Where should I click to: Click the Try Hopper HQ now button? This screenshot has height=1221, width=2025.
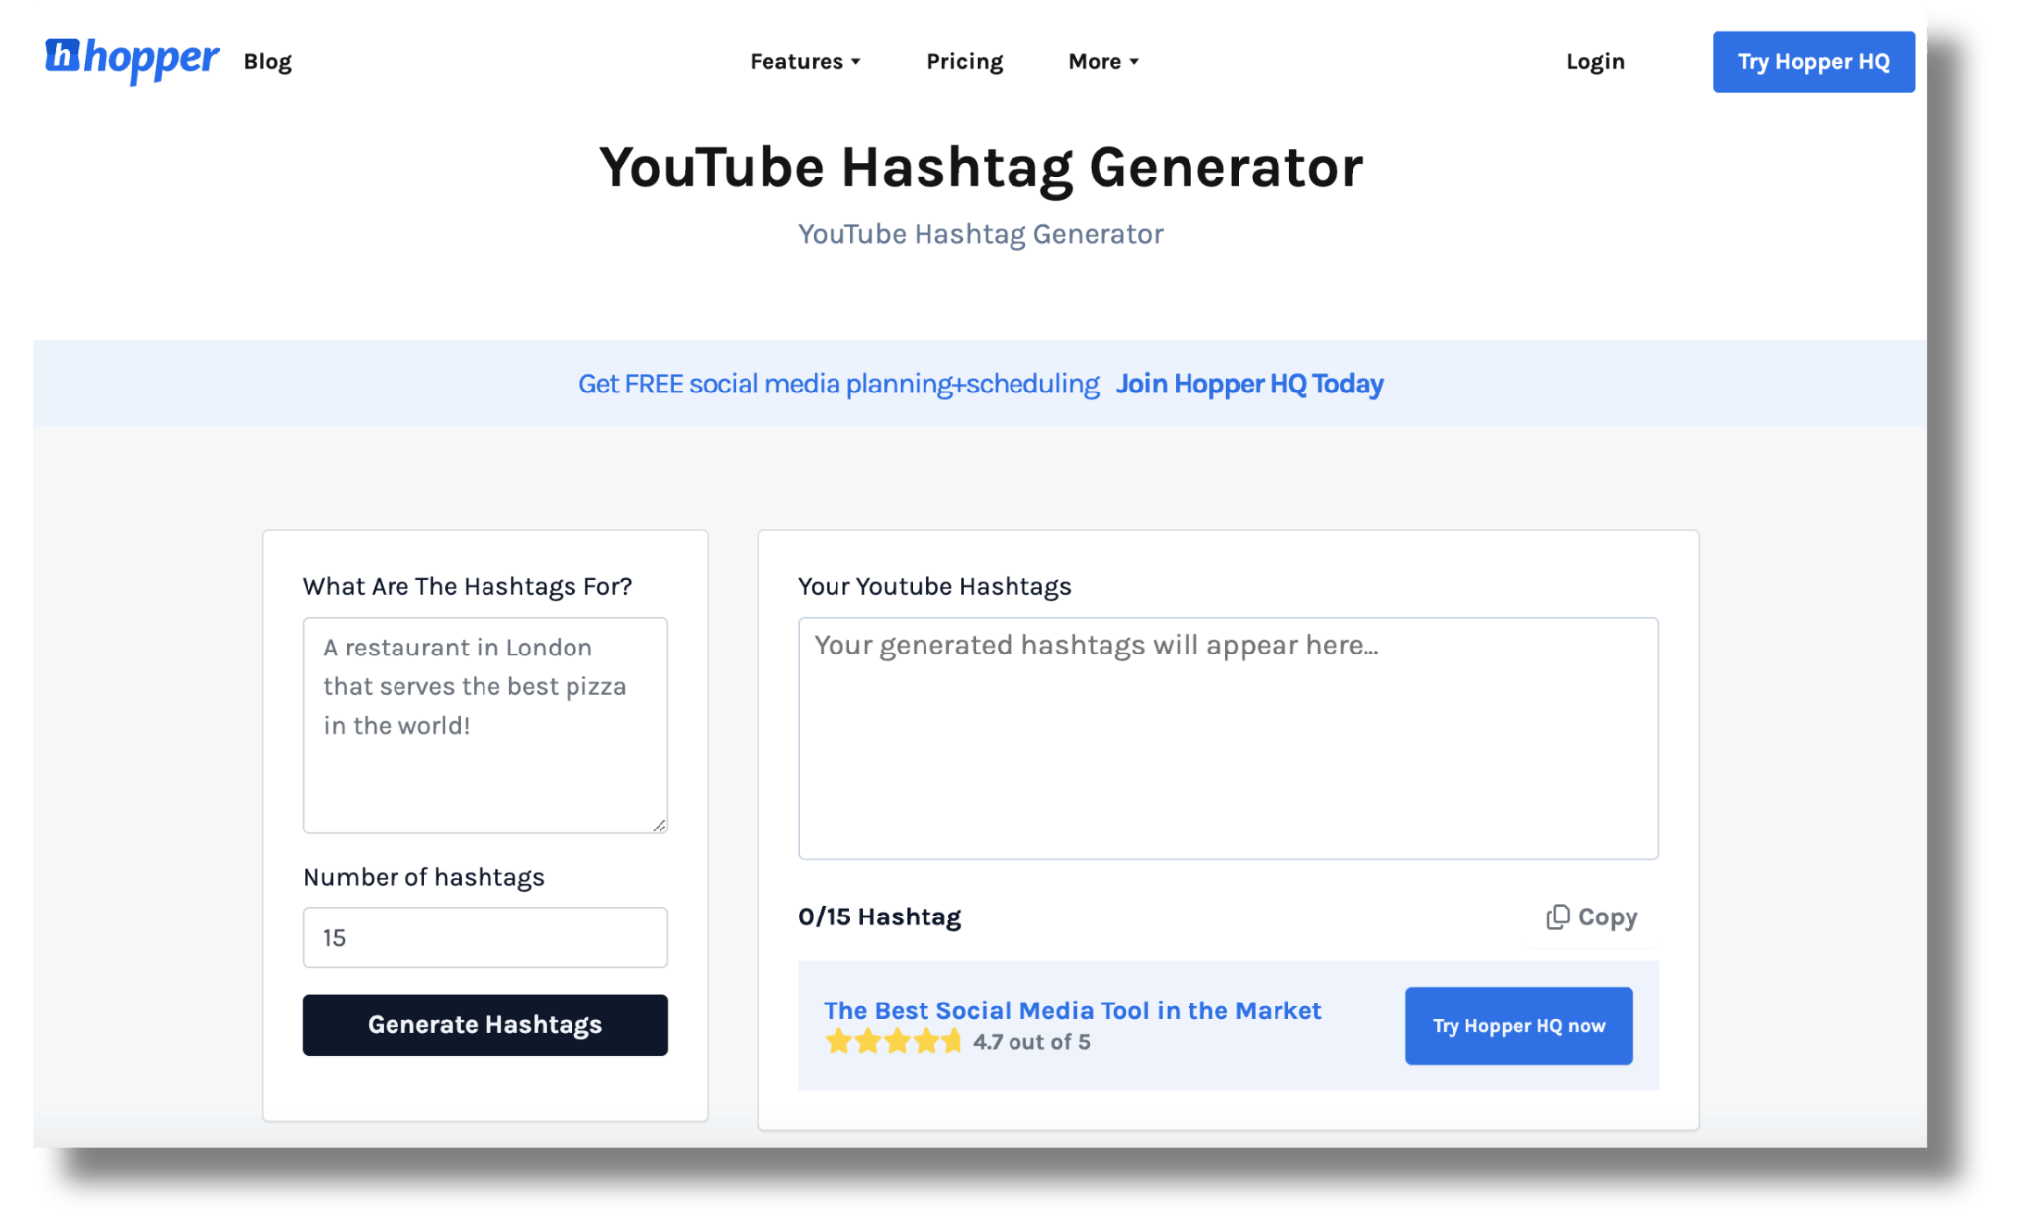coord(1518,1025)
